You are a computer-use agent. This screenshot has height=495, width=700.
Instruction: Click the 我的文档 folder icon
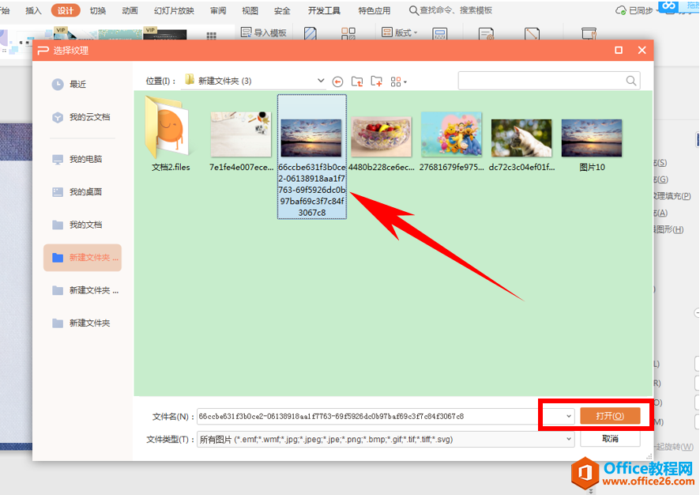pos(58,225)
